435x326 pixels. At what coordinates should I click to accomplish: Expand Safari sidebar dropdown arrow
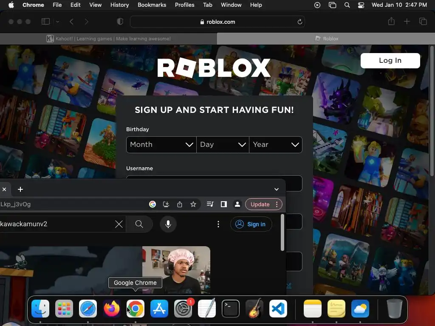pyautogui.click(x=57, y=22)
